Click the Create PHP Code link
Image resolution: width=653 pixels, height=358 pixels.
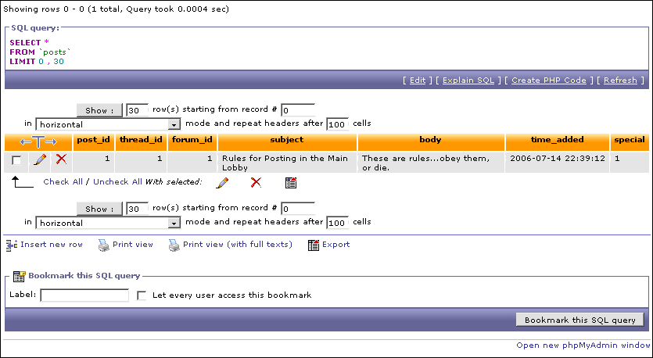(549, 81)
